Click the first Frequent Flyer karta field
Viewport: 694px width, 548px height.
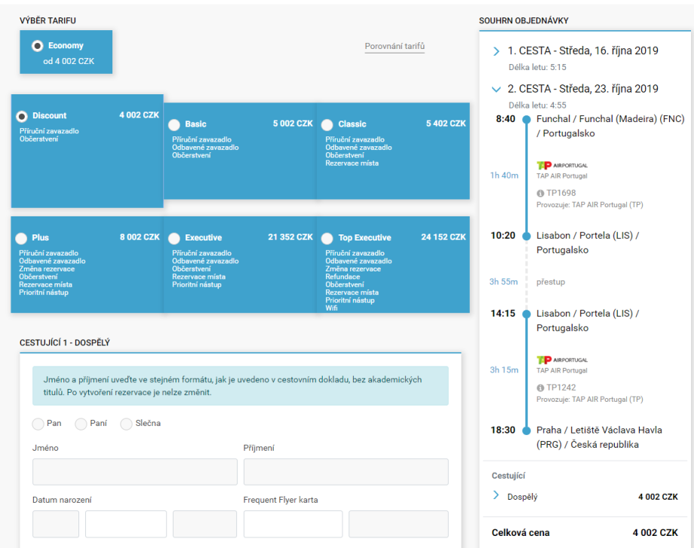(x=293, y=524)
